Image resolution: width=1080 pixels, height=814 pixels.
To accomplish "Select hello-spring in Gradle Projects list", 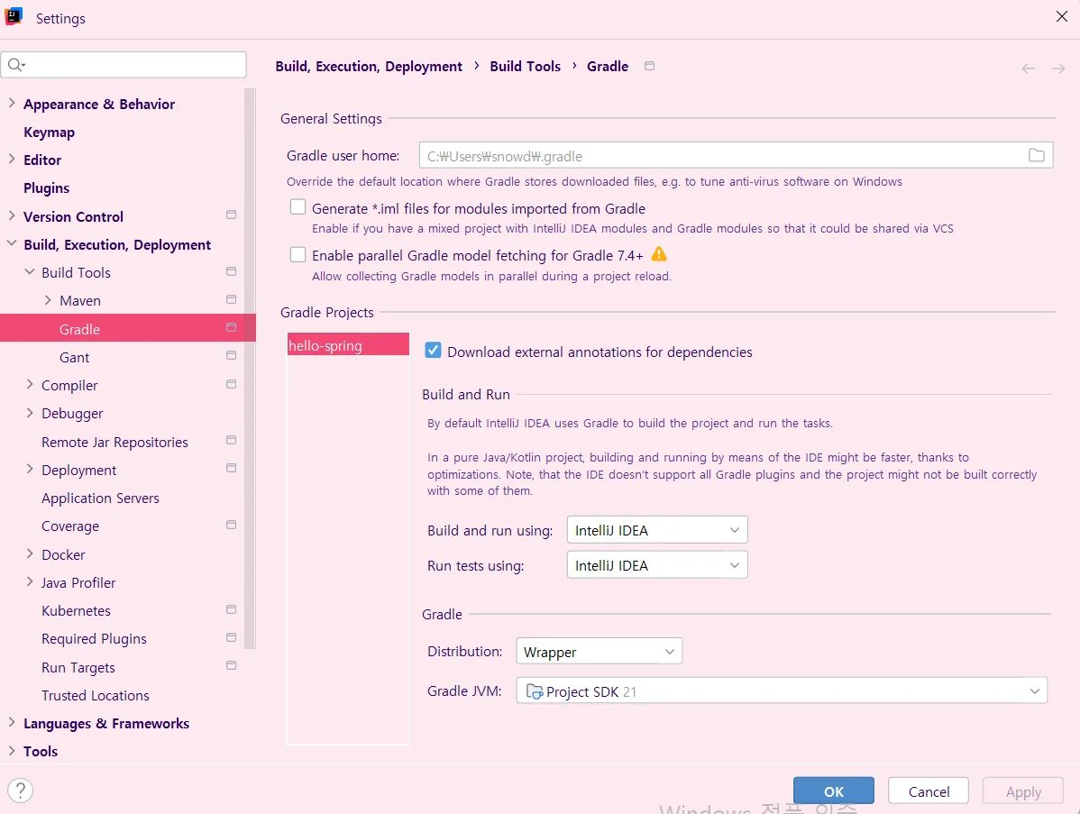I will (348, 344).
